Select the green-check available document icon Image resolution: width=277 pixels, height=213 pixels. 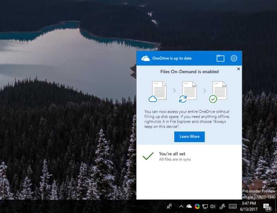point(218,92)
